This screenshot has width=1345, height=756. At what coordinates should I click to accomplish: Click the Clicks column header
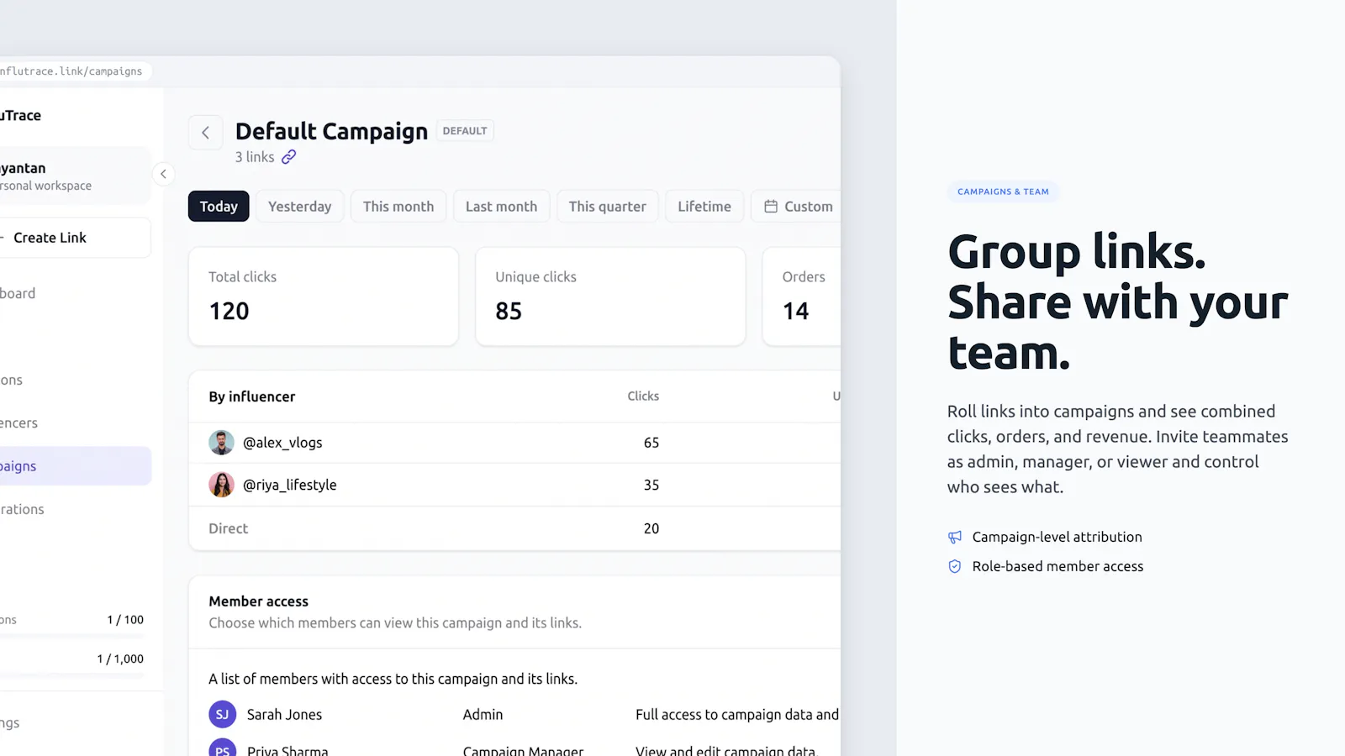[643, 396]
